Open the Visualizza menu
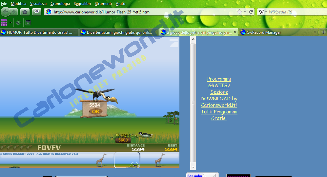The height and width of the screenshot is (177, 327). click(x=38, y=4)
